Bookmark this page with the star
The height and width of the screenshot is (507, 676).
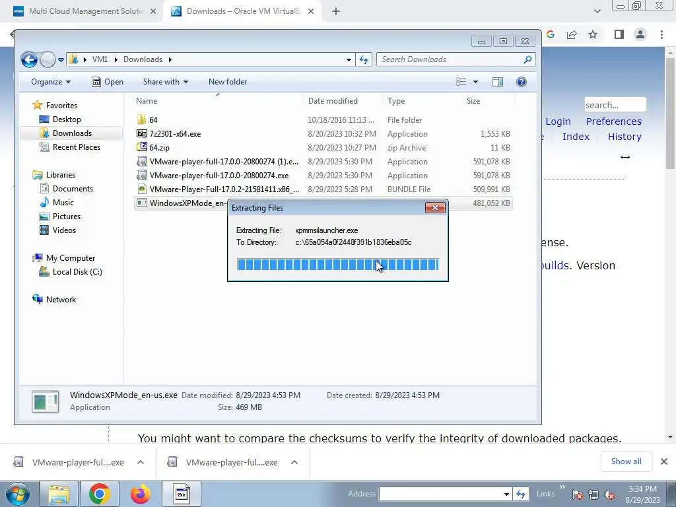click(x=593, y=34)
